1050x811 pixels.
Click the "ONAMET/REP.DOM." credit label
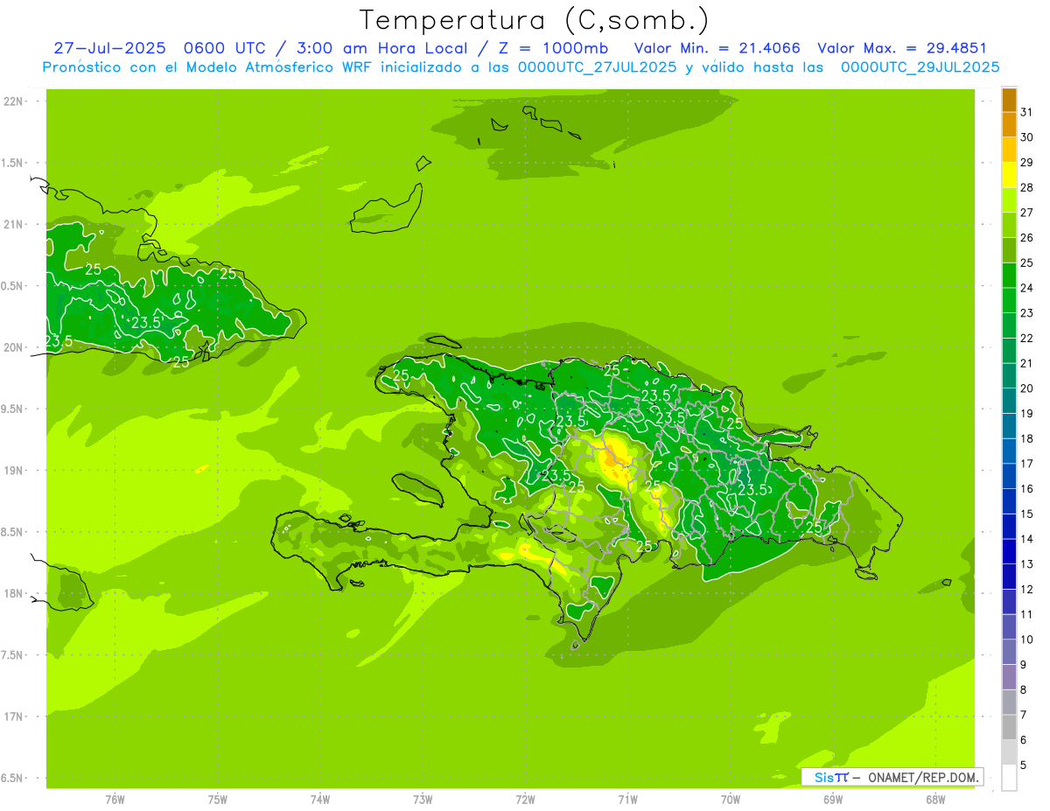click(923, 777)
